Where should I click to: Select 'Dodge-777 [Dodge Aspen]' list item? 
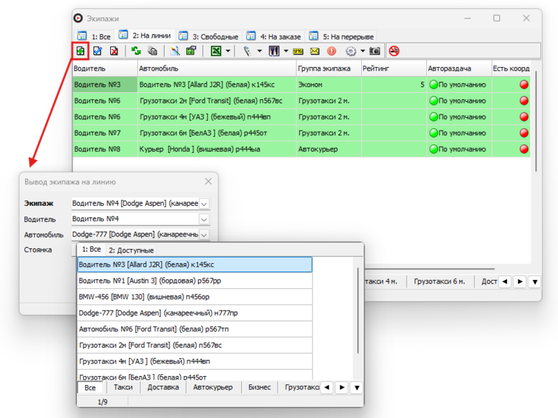coord(195,313)
